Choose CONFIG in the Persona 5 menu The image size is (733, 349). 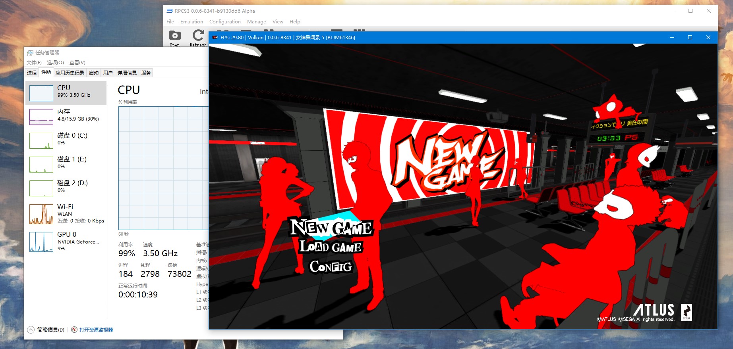[331, 267]
